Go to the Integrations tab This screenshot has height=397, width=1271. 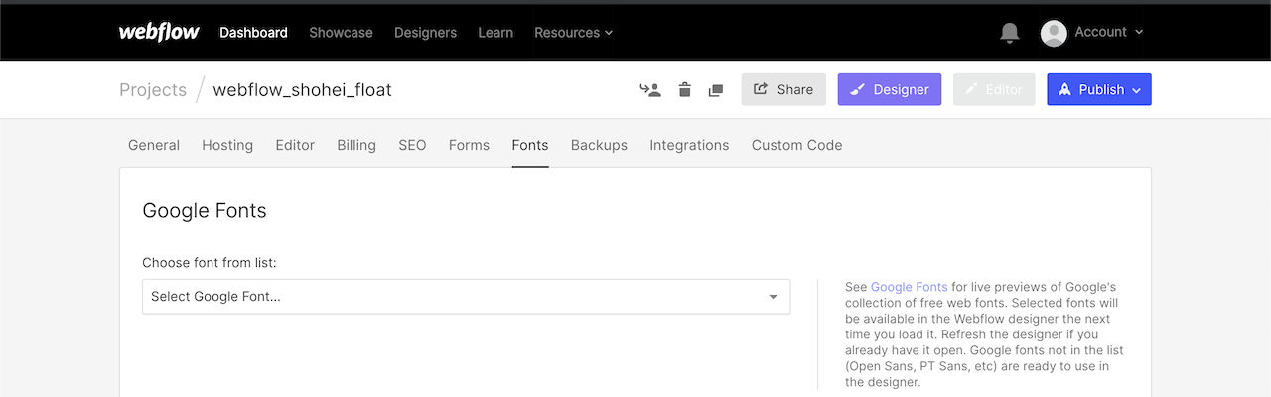[x=689, y=145]
